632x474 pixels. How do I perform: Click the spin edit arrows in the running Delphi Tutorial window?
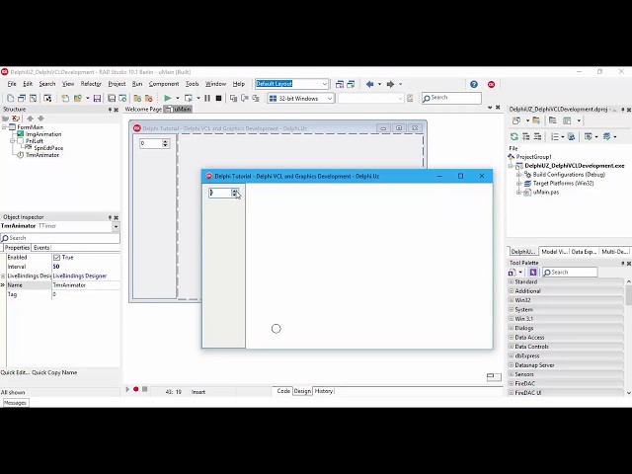[234, 193]
